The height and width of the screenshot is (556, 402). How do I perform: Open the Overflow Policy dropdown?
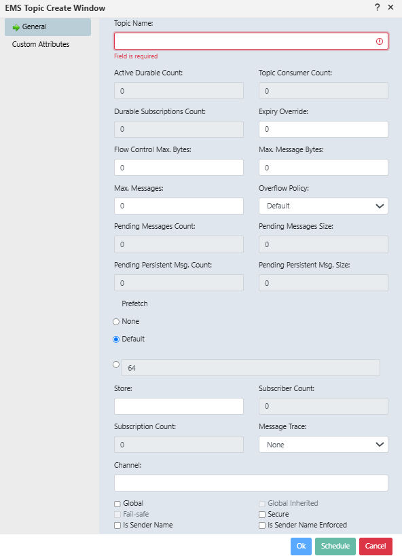click(x=323, y=206)
